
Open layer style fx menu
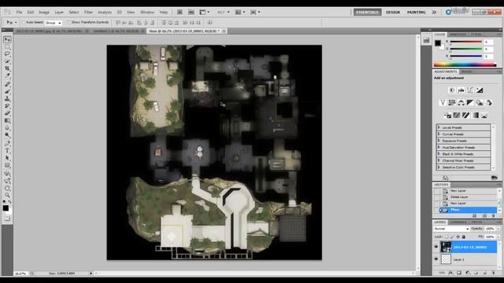450,273
